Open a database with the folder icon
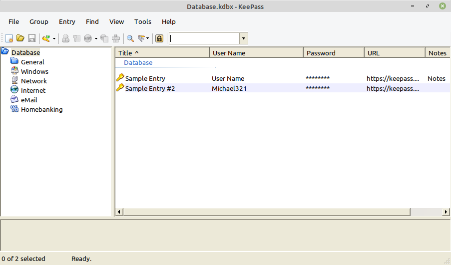The image size is (451, 265). click(x=20, y=38)
